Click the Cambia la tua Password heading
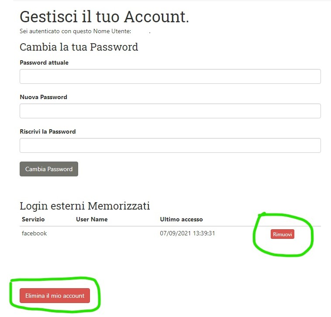 point(79,47)
